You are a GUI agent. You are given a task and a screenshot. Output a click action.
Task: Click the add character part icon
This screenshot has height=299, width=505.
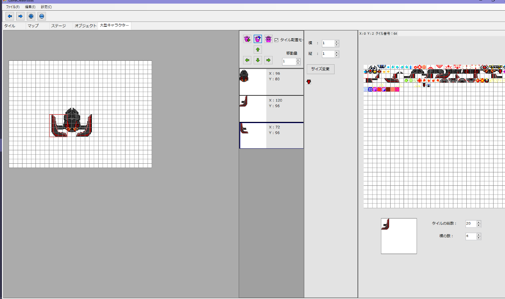point(247,39)
